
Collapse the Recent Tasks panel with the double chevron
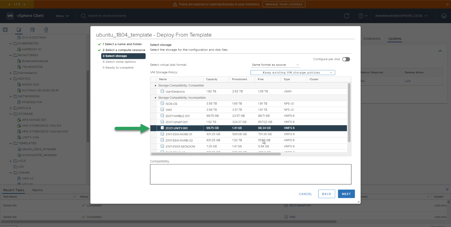pos(447,189)
